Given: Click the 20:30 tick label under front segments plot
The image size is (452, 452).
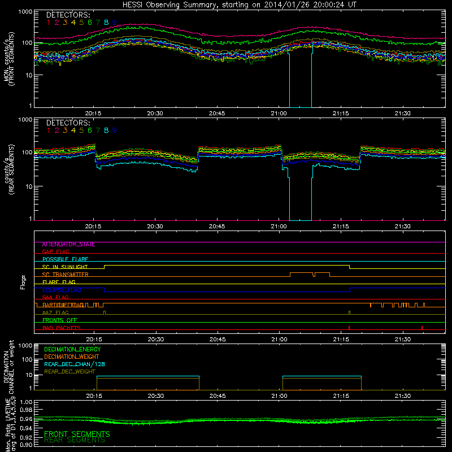Looking at the screenshot, I should [155, 114].
